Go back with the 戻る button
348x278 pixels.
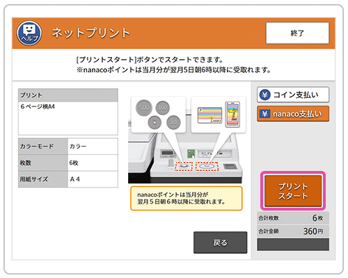[x=220, y=243]
